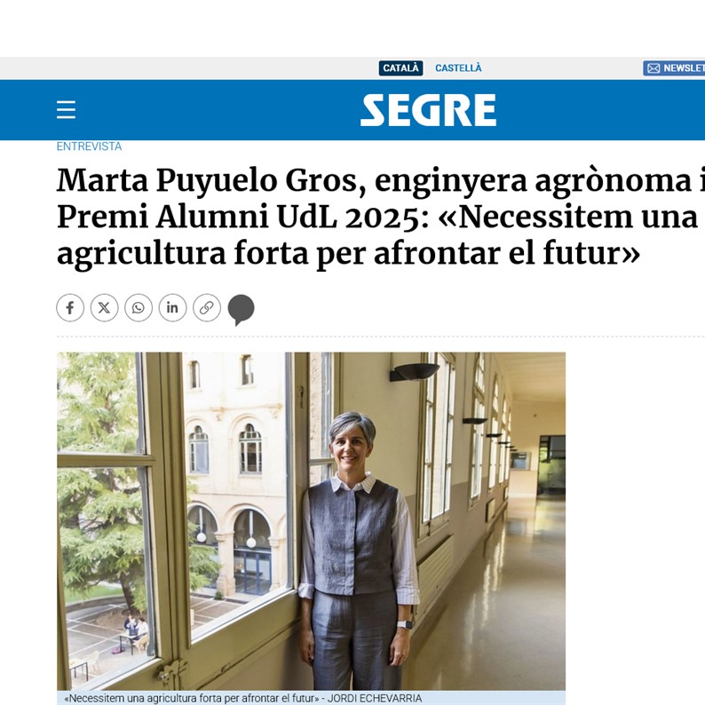Share the article on X
Screen dimensions: 705x705
104,308
